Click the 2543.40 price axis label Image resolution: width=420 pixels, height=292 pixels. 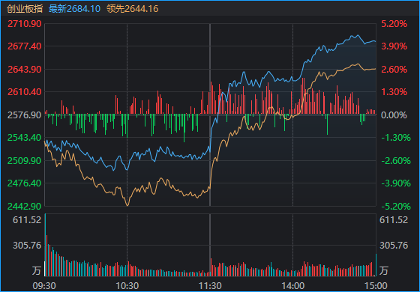tap(24, 138)
